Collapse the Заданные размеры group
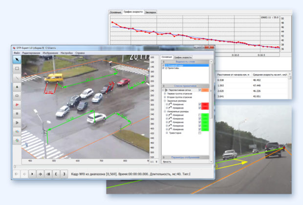303x205 pixels. tap(165, 101)
